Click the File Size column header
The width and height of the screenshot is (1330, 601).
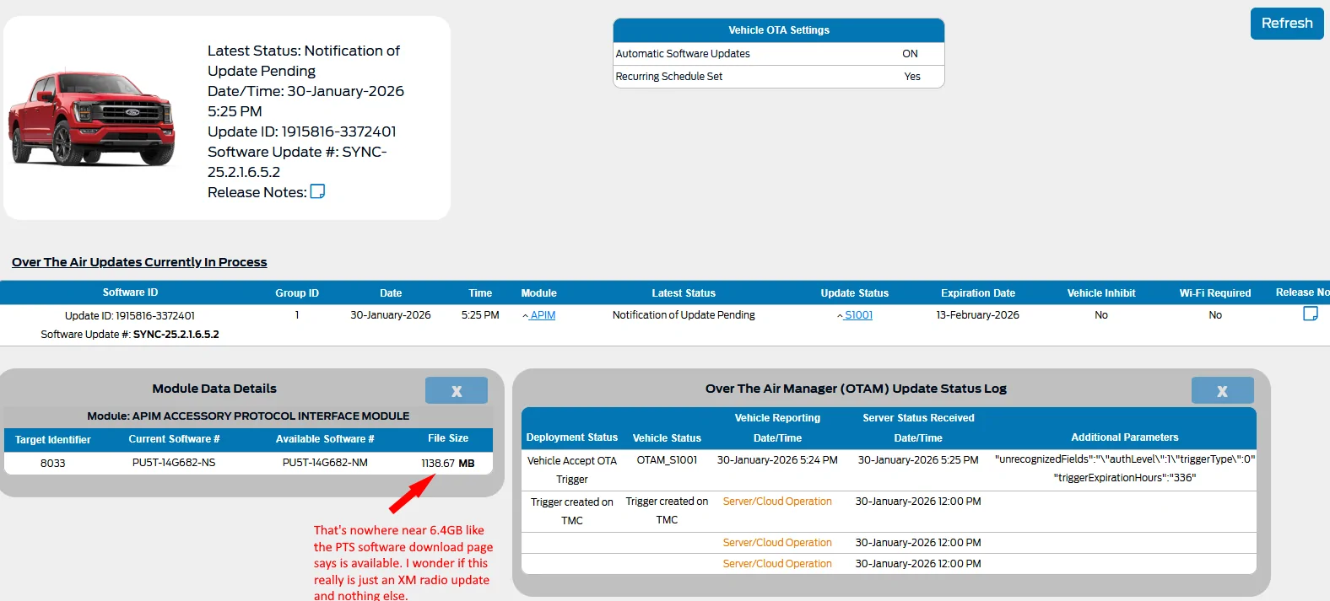point(448,438)
